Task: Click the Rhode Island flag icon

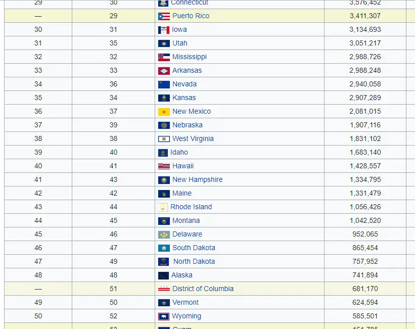Action: pos(163,207)
